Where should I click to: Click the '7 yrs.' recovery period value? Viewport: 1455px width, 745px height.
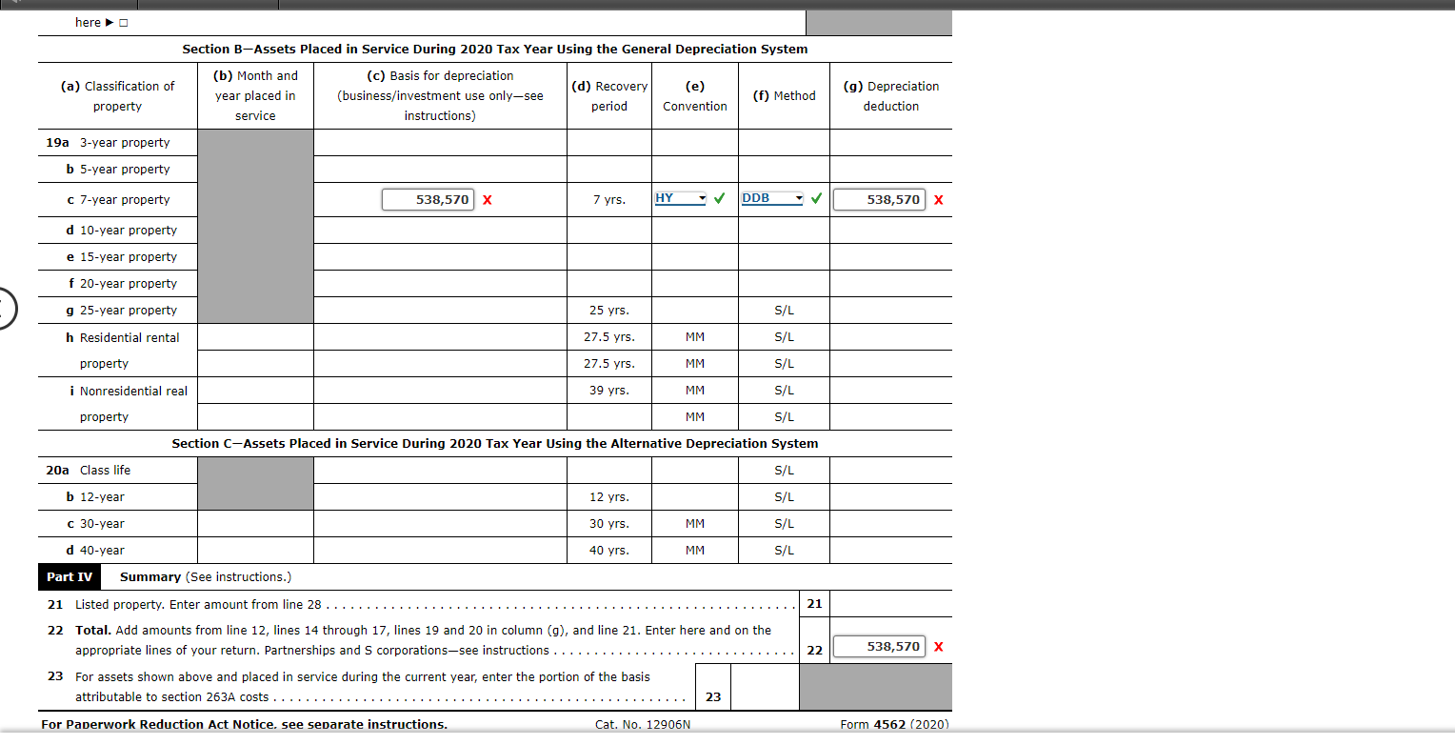609,200
